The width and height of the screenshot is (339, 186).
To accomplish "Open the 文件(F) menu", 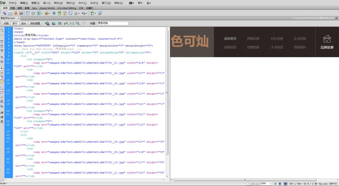I will (x=12, y=3).
